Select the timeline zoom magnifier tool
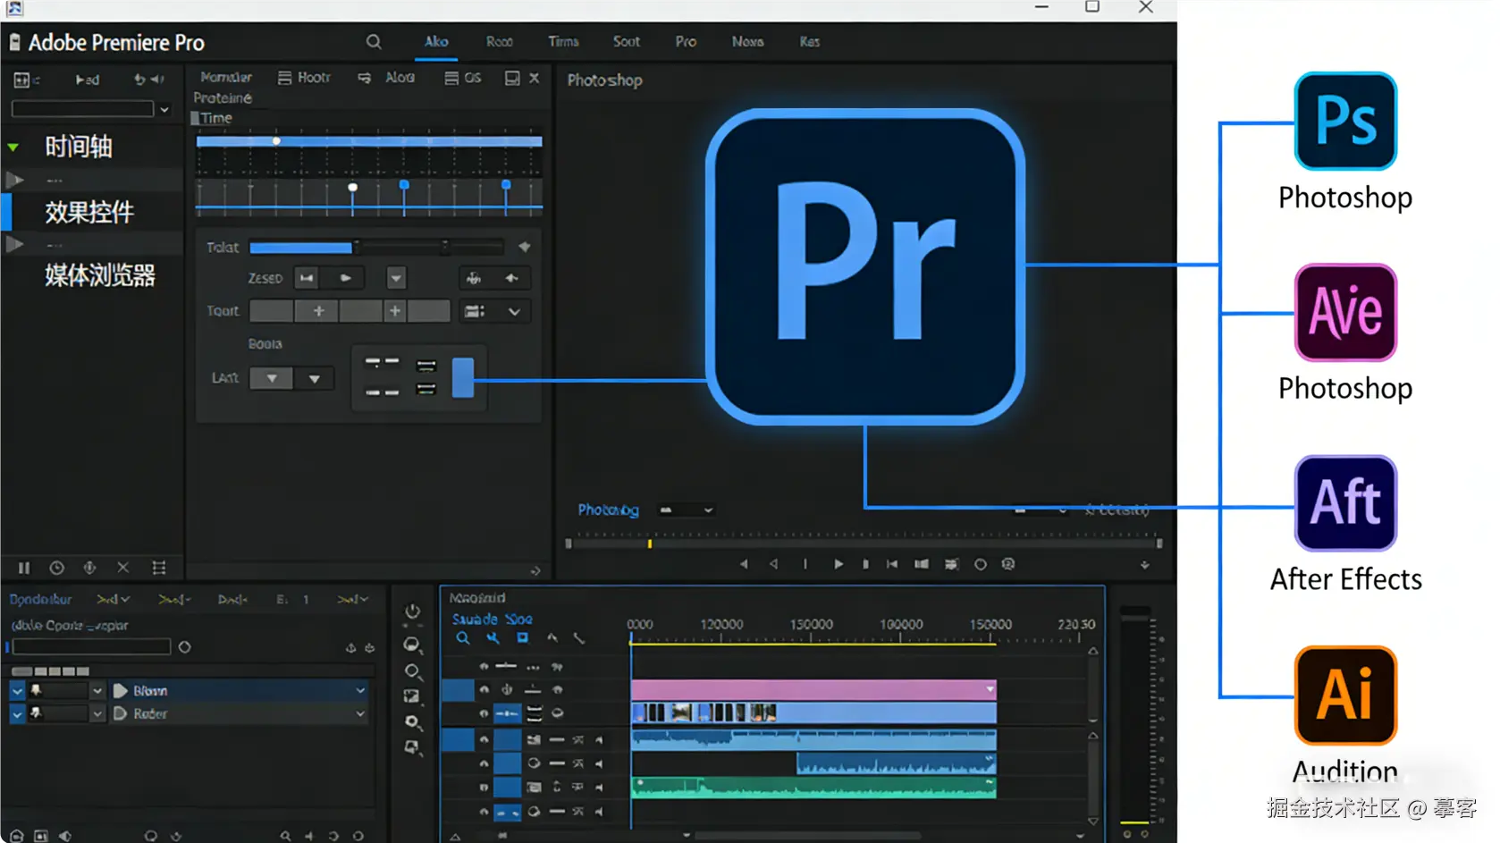The width and height of the screenshot is (1500, 843). [x=462, y=638]
